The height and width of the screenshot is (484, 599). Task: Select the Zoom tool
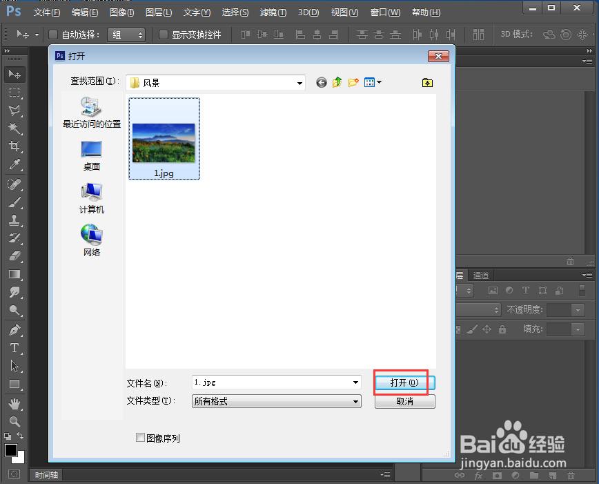point(14,421)
